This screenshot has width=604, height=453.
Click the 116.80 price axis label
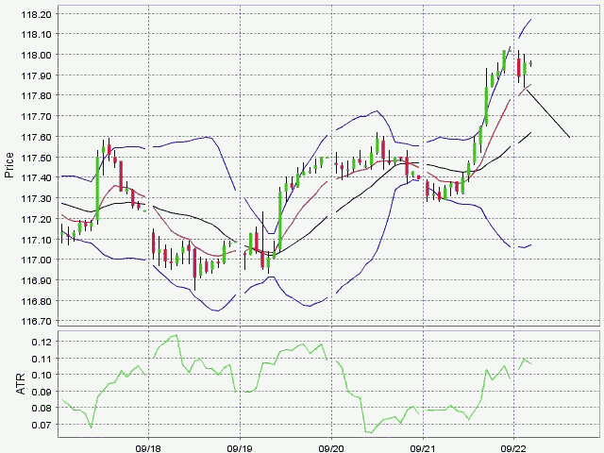click(37, 301)
